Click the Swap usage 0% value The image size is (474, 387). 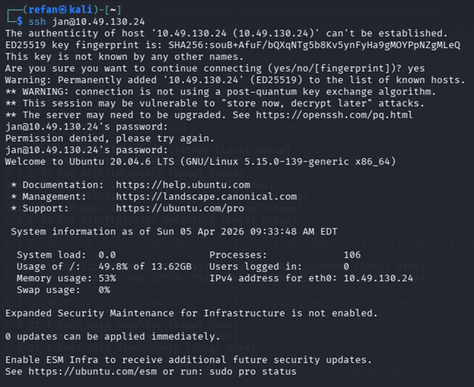[x=104, y=290]
